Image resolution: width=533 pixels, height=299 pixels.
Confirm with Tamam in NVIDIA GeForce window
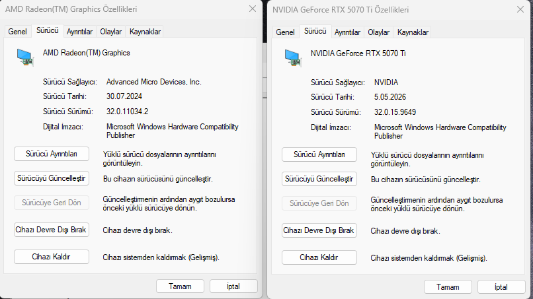click(x=448, y=287)
